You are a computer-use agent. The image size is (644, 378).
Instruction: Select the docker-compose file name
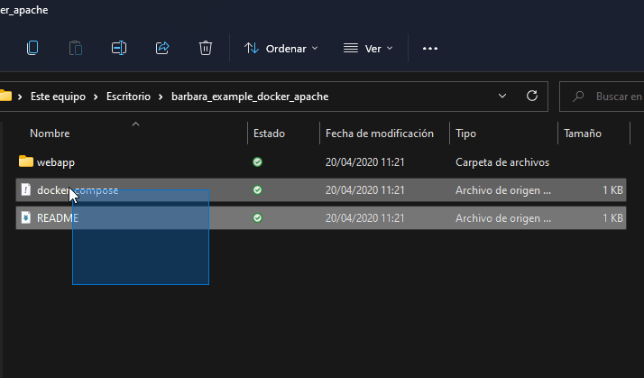click(x=78, y=190)
